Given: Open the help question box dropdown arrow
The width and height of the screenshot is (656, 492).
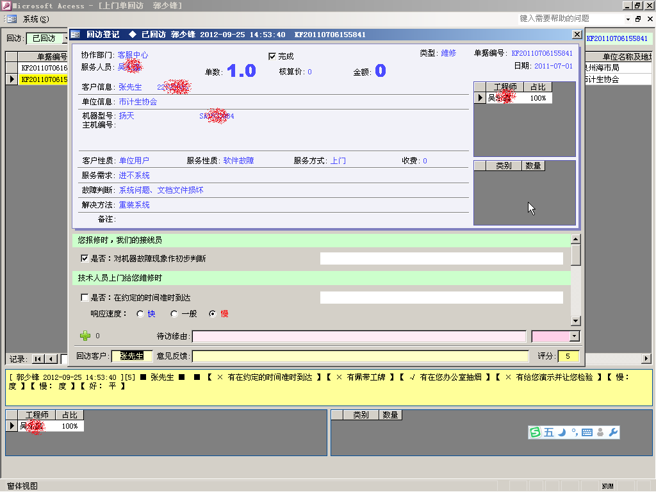Looking at the screenshot, I should coord(620,19).
